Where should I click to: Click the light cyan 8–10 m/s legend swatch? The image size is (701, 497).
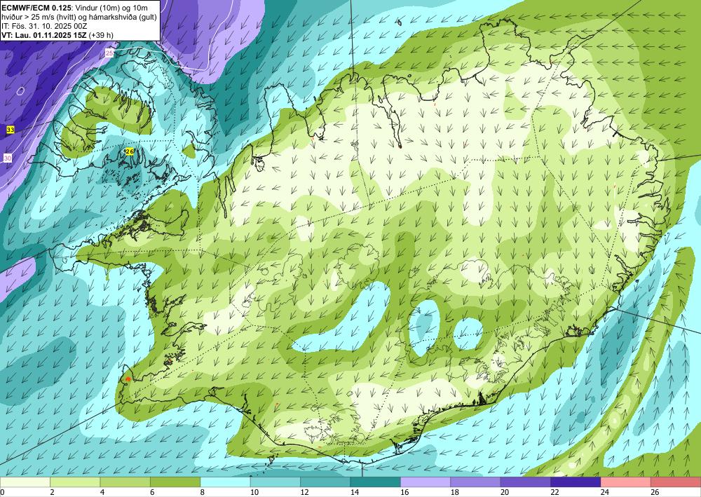225,482
